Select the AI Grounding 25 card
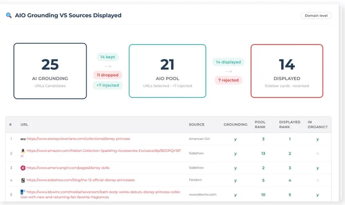The height and width of the screenshot is (205, 345). [50, 71]
